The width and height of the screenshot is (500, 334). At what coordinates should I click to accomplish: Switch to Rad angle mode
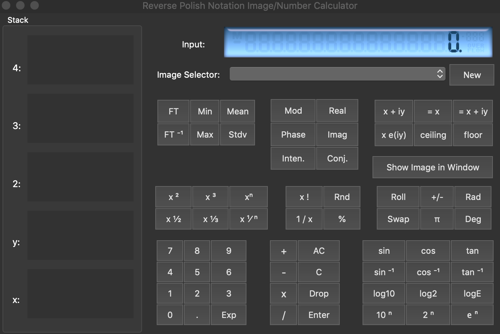pyautogui.click(x=473, y=197)
